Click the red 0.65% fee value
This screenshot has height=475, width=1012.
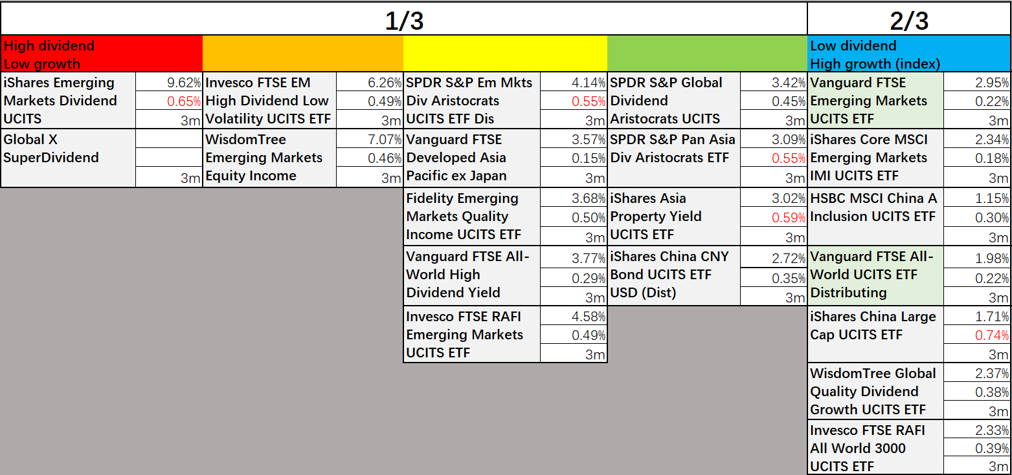pos(169,101)
